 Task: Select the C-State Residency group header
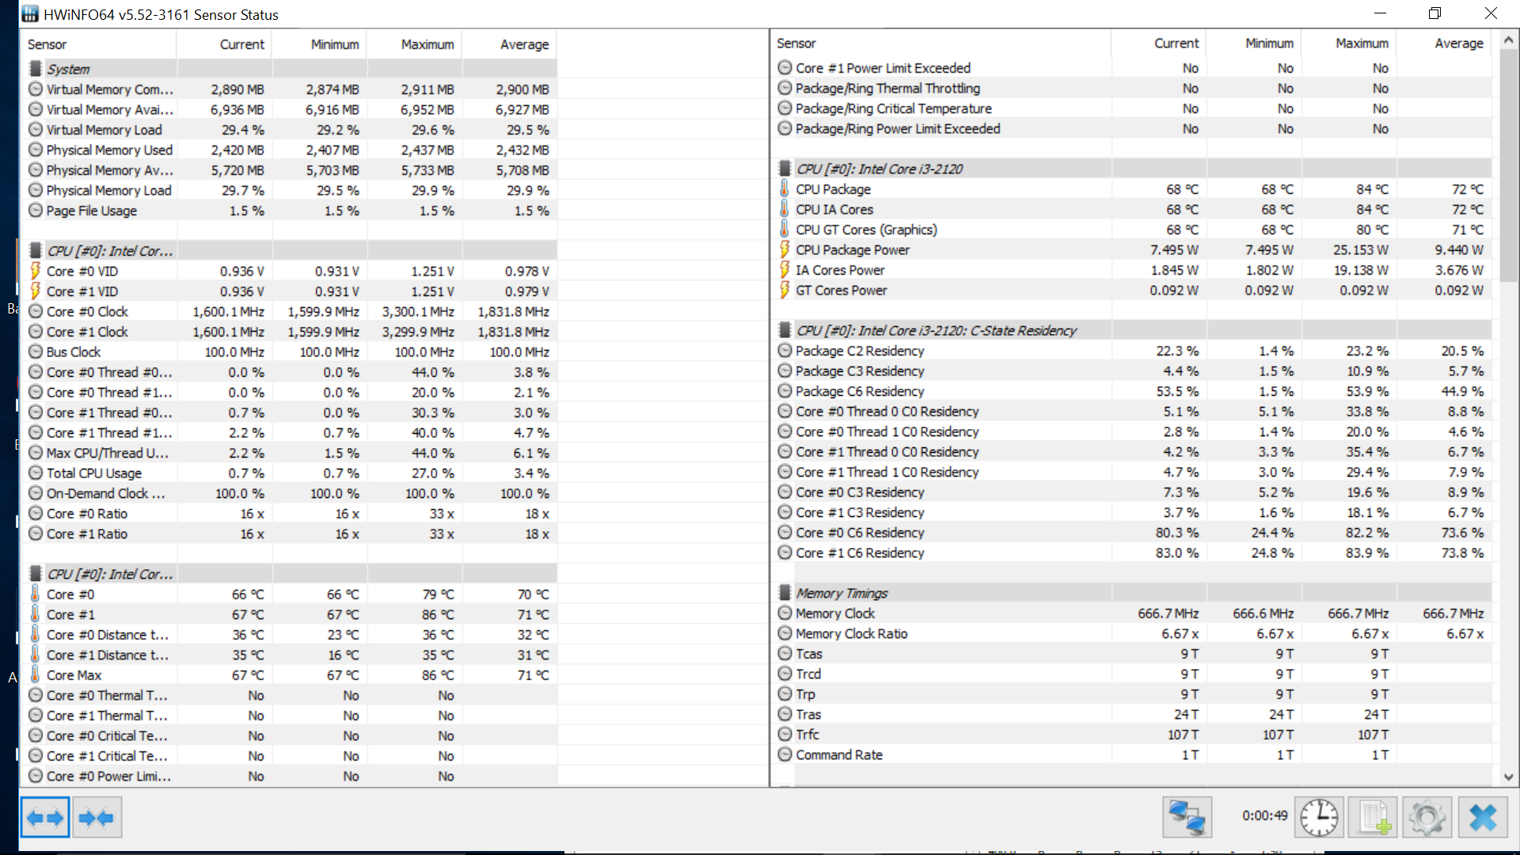coord(1132,330)
